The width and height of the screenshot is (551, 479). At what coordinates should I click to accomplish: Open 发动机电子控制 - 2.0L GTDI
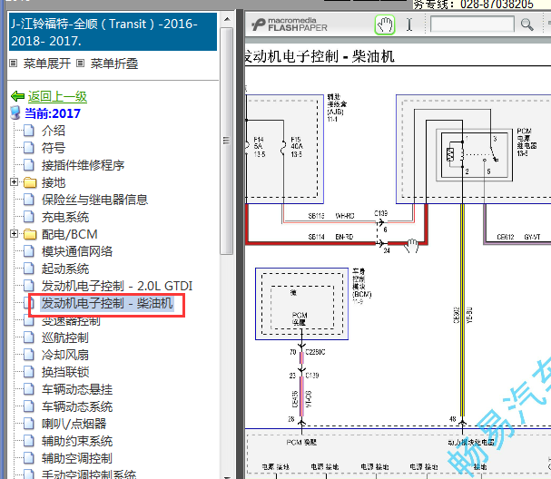pyautogui.click(x=117, y=286)
